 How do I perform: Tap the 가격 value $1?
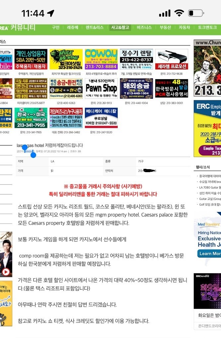[52, 171]
